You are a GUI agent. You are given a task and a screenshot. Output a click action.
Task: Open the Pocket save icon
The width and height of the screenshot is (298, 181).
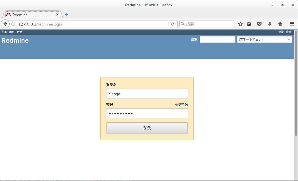point(259,24)
